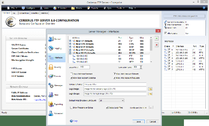Viewport: 209px width, 126px height.
Task: Open the Remote settings page icon
Action: point(51,76)
